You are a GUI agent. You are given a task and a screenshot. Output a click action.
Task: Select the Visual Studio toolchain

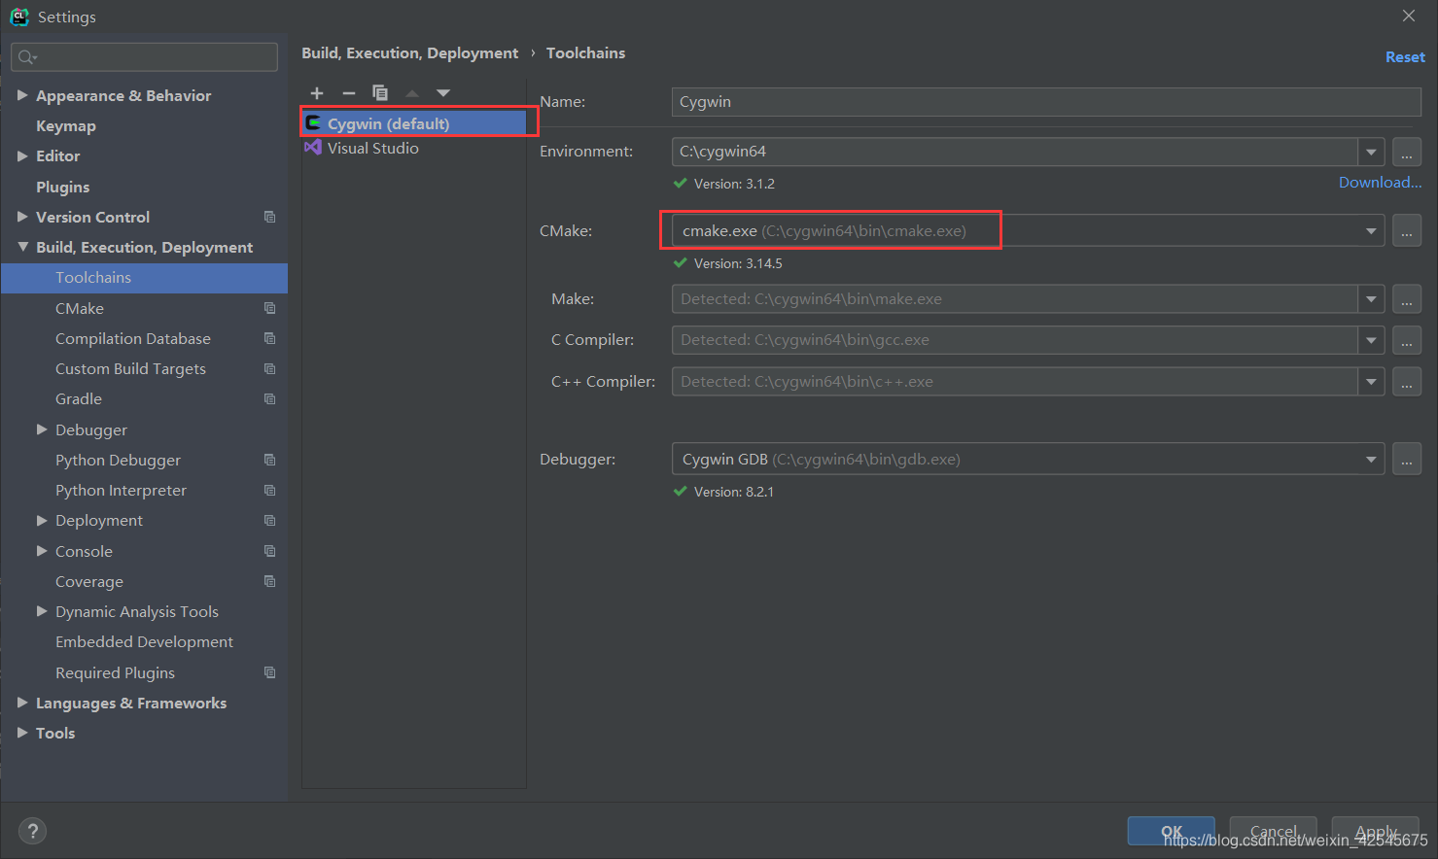[x=372, y=148]
